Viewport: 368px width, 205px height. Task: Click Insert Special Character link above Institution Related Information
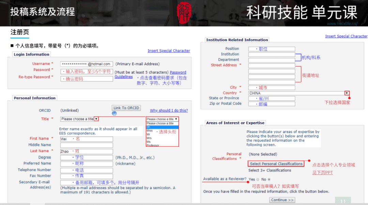pos(346,36)
